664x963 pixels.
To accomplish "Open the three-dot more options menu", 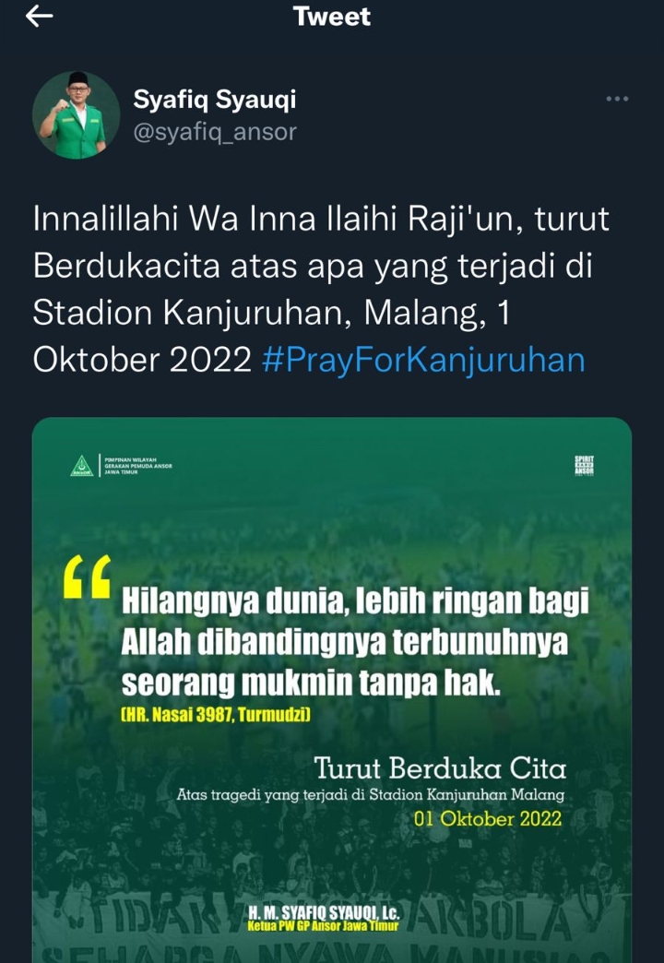I will (617, 99).
